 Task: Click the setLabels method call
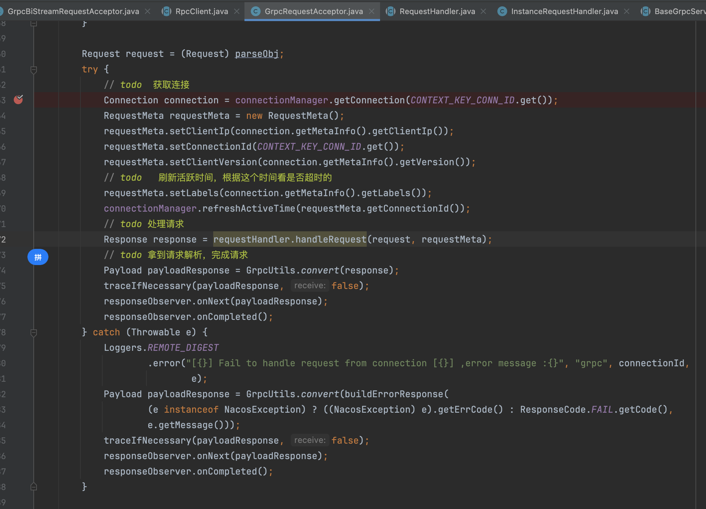194,193
